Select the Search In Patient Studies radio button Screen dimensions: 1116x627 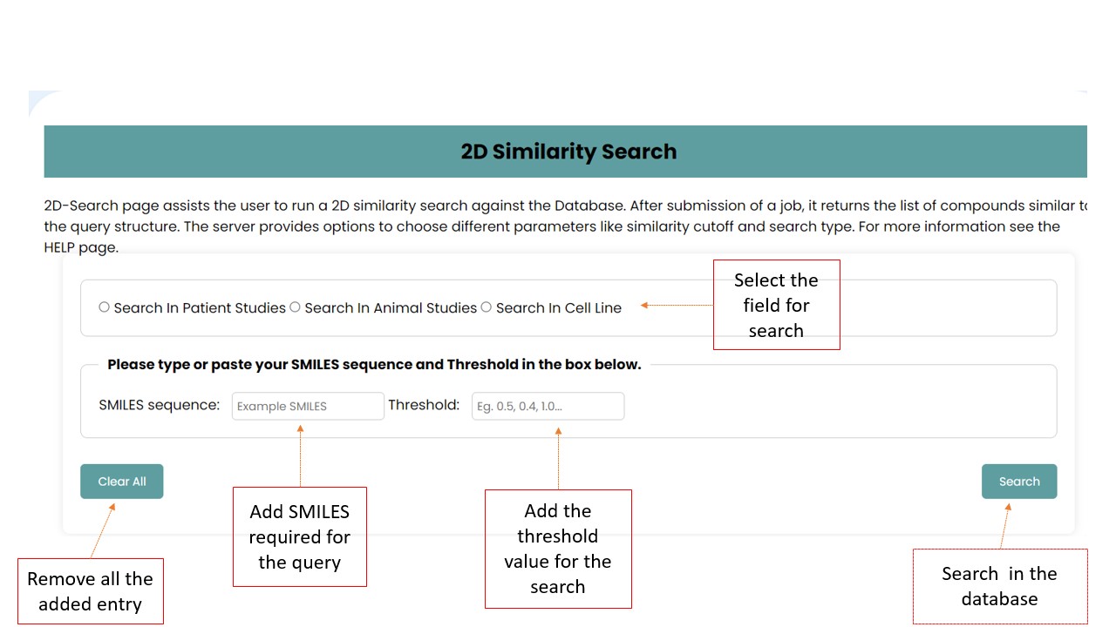(105, 307)
